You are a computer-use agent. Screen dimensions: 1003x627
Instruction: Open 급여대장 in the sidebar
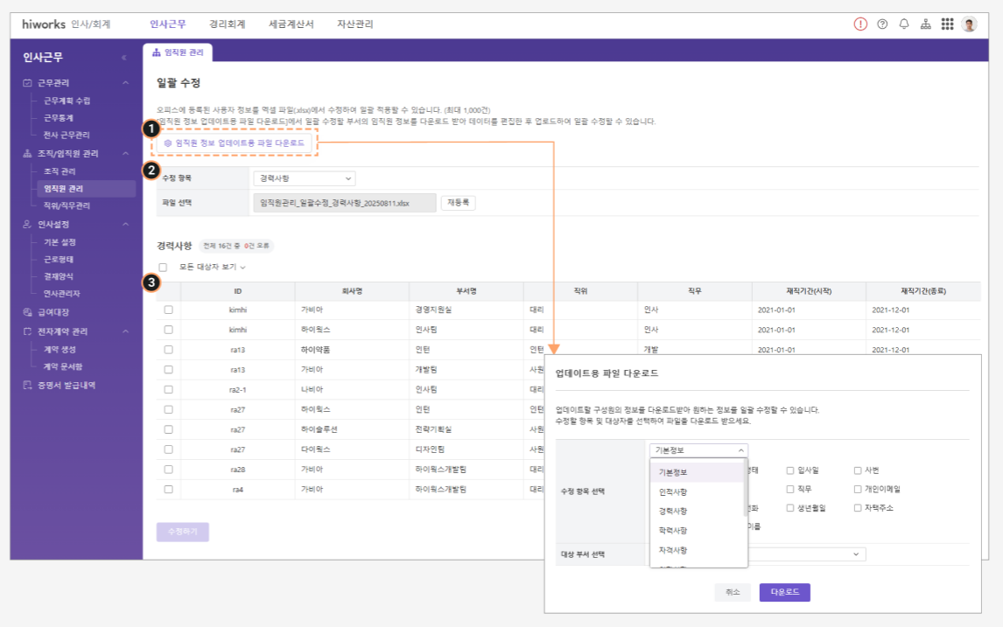(53, 312)
